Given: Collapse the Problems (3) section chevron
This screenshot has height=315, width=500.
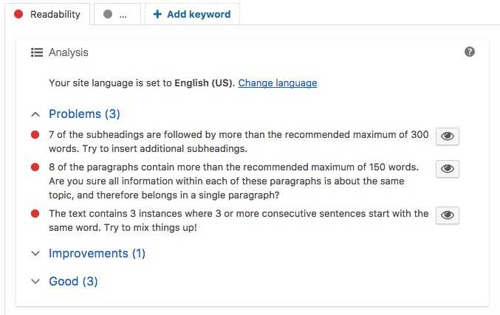Looking at the screenshot, I should (x=35, y=114).
